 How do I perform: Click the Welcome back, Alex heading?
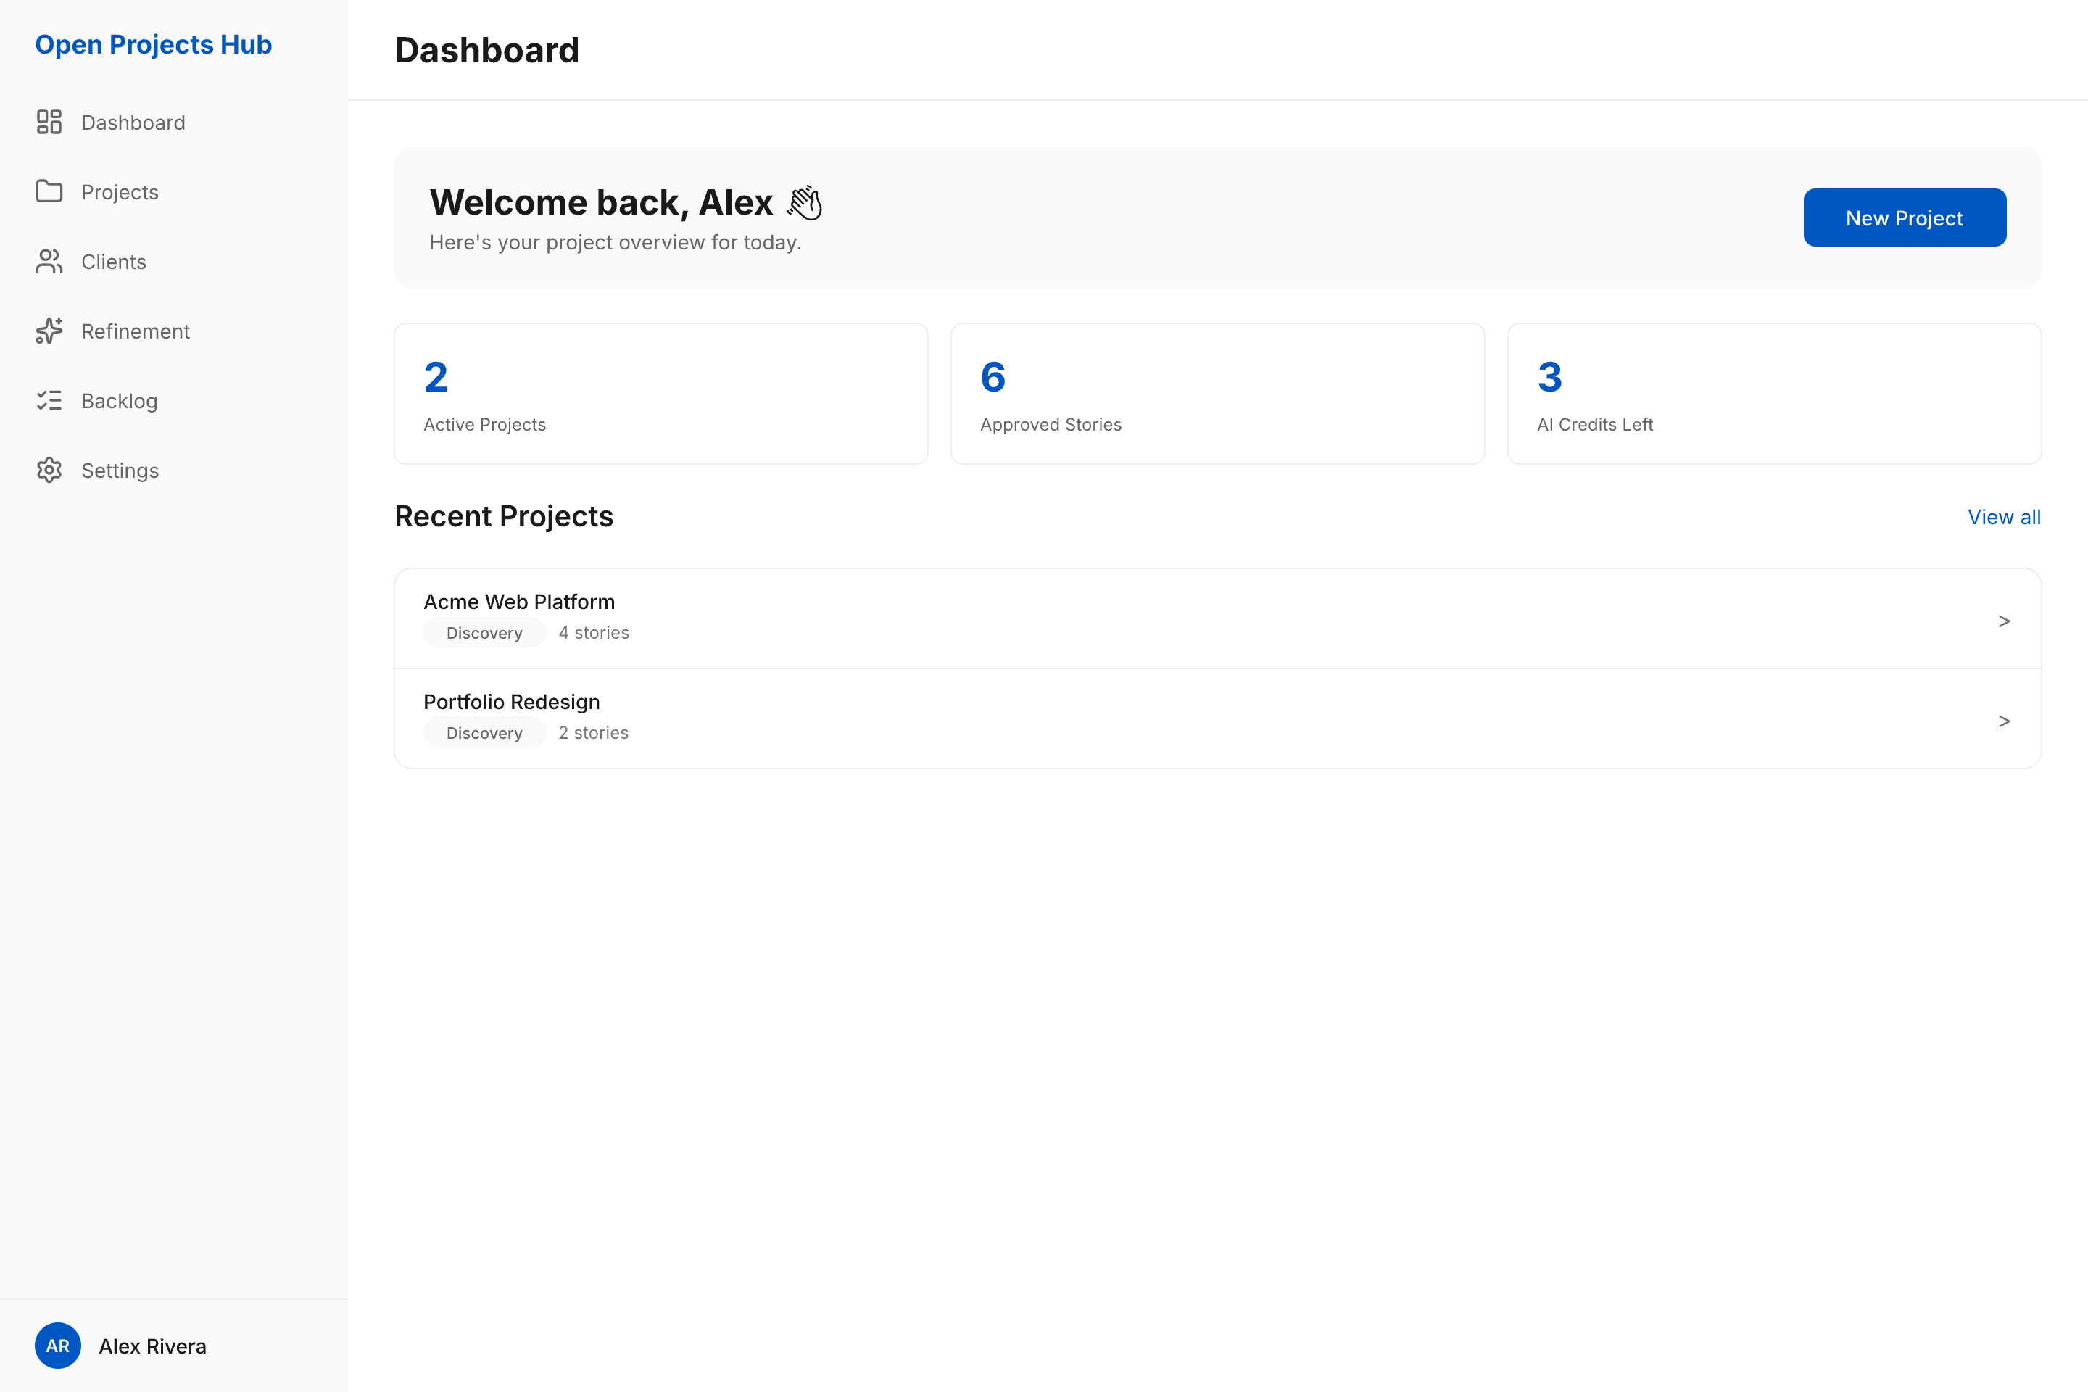coord(601,202)
